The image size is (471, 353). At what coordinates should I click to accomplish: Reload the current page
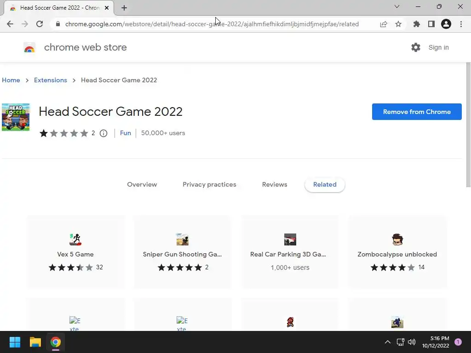click(40, 24)
